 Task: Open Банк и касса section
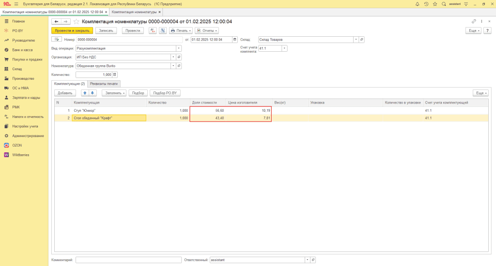22,50
